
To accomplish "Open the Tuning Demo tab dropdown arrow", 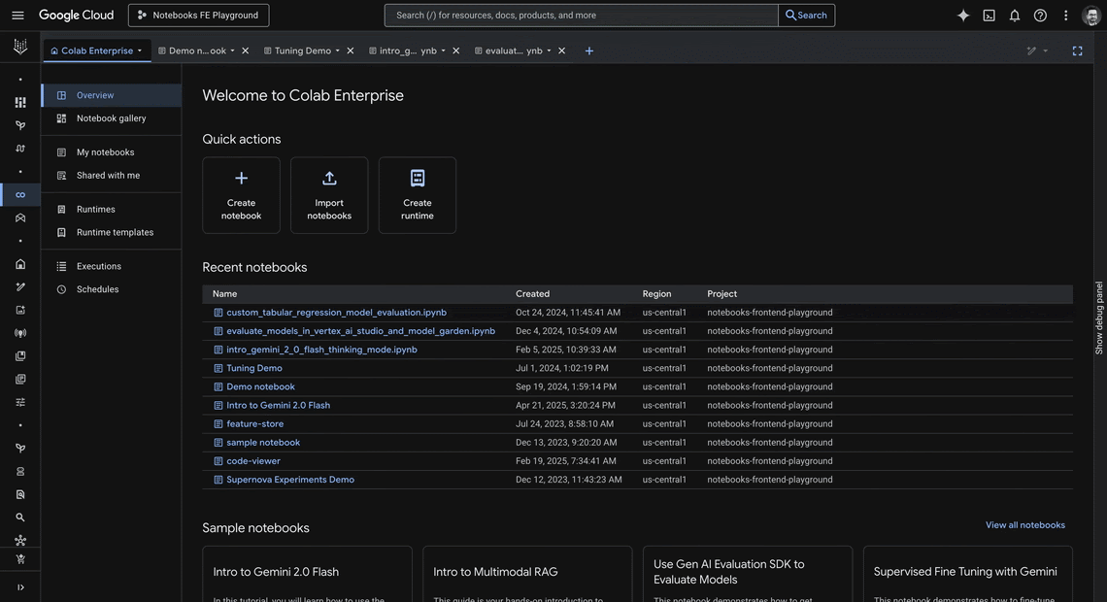I will click(338, 50).
